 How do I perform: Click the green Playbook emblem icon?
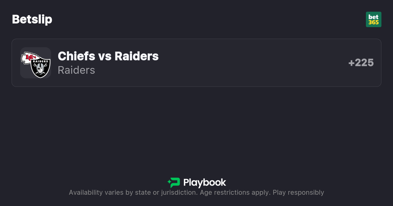[x=174, y=183]
